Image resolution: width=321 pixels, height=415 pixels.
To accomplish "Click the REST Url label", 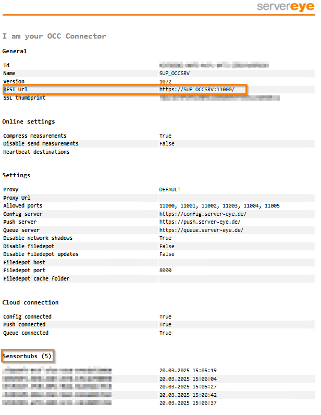I will click(15, 90).
